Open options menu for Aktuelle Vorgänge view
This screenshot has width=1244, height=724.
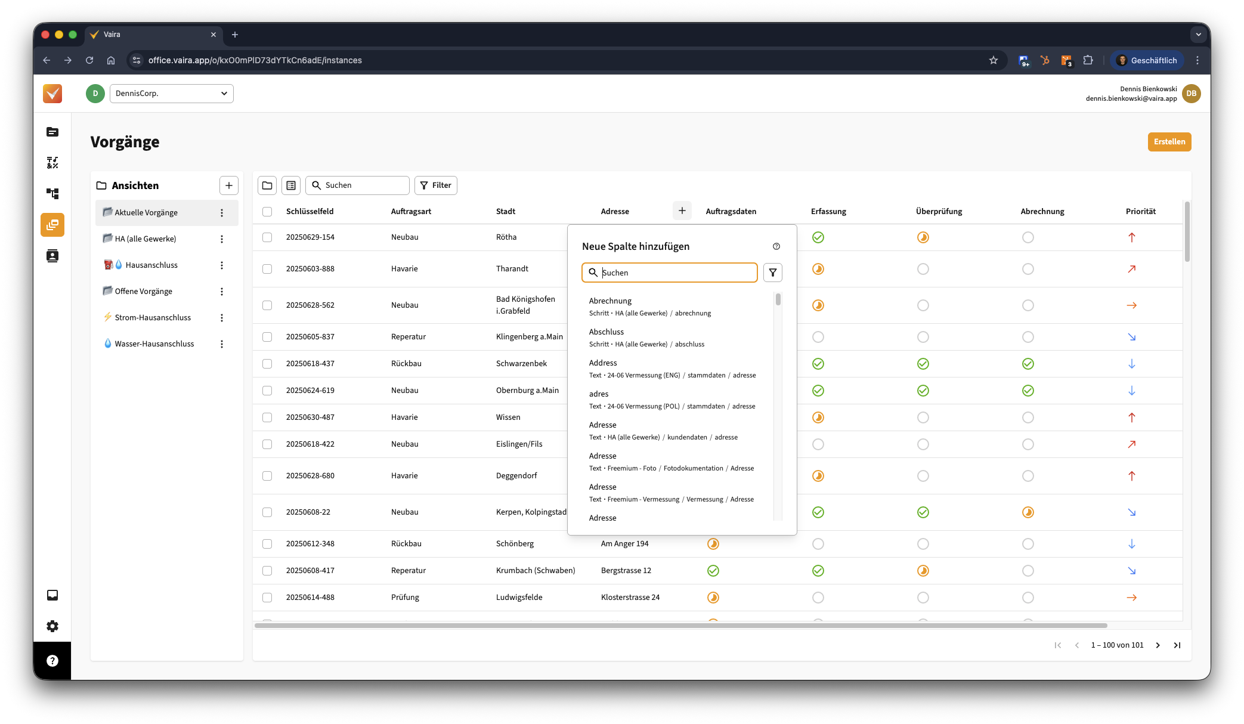click(222, 213)
